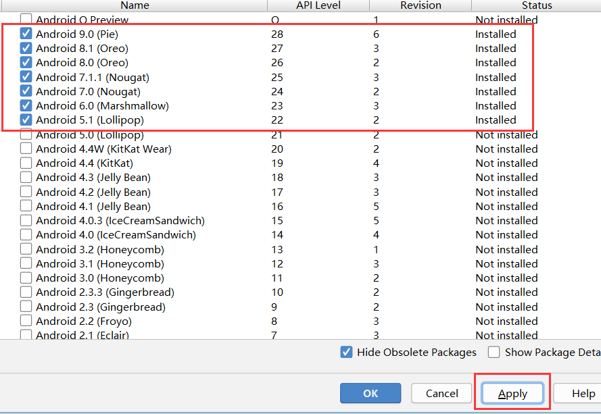Uncheck Android 7.0 (Nougat) checkbox
Image resolution: width=601 pixels, height=414 pixels.
(26, 91)
